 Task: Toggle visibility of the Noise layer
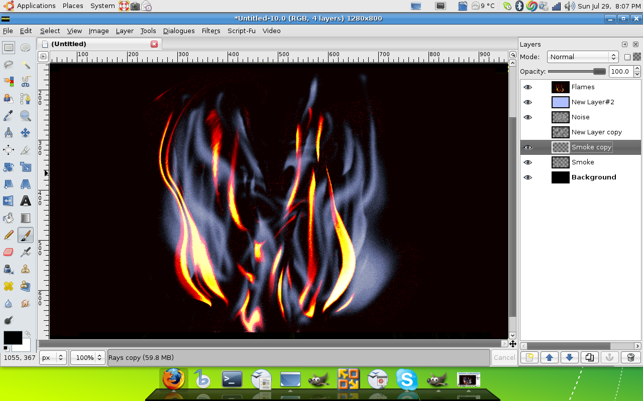point(527,117)
